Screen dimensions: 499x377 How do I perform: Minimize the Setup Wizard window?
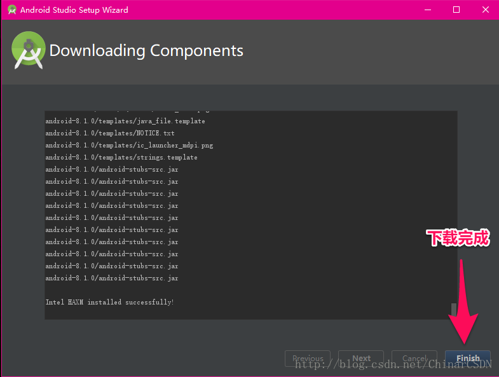pyautogui.click(x=428, y=10)
